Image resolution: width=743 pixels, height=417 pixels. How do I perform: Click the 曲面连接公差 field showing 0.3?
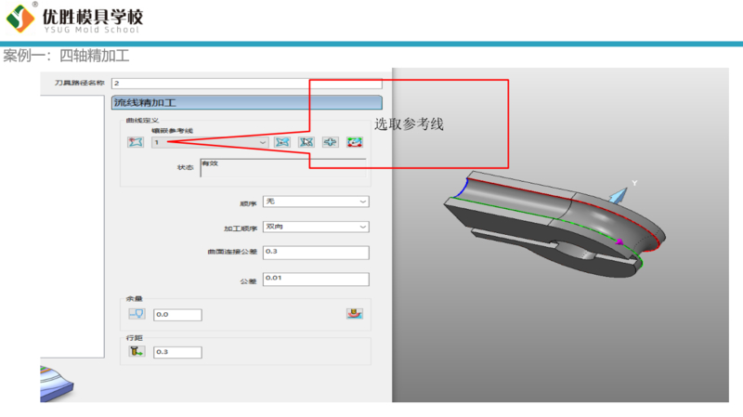316,253
